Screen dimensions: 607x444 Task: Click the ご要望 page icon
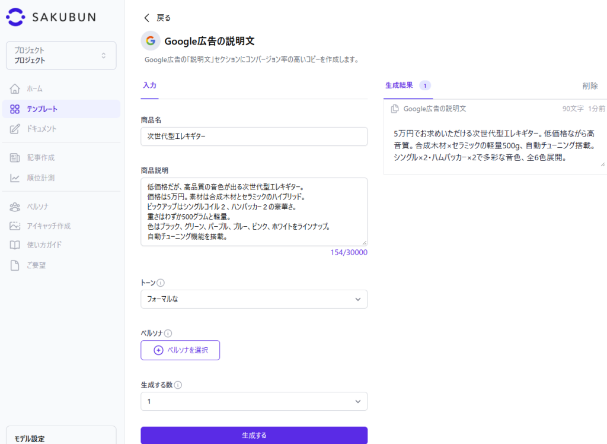pos(15,265)
